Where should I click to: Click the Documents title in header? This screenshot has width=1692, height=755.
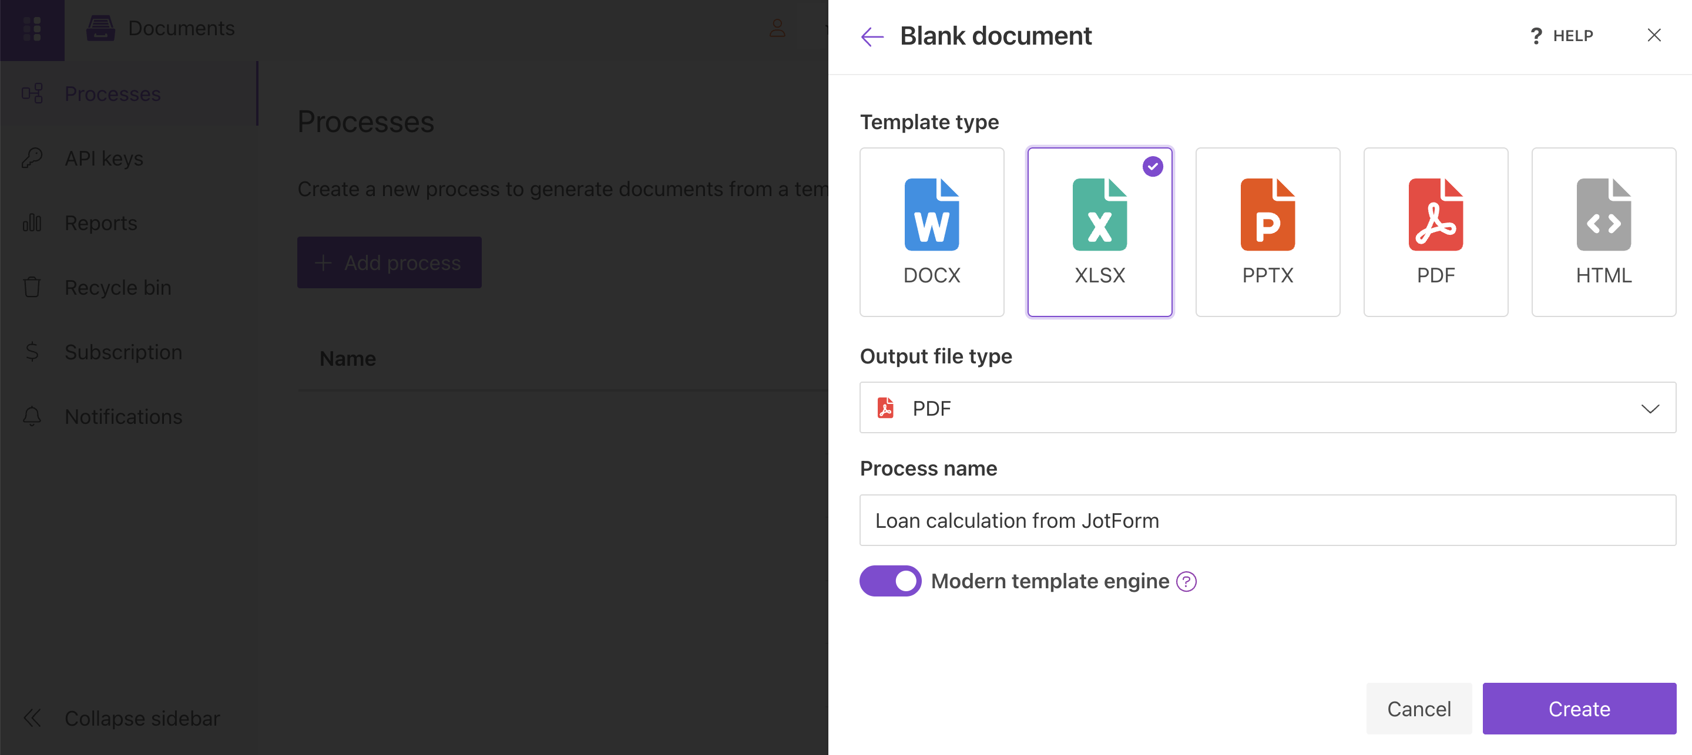182,28
